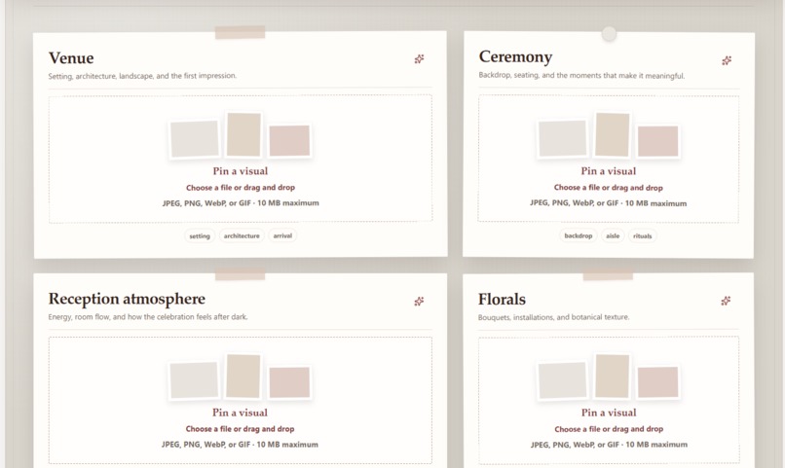785x468 pixels.
Task: Click the Venue description starting 'Setting, architecture'
Action: [142, 76]
